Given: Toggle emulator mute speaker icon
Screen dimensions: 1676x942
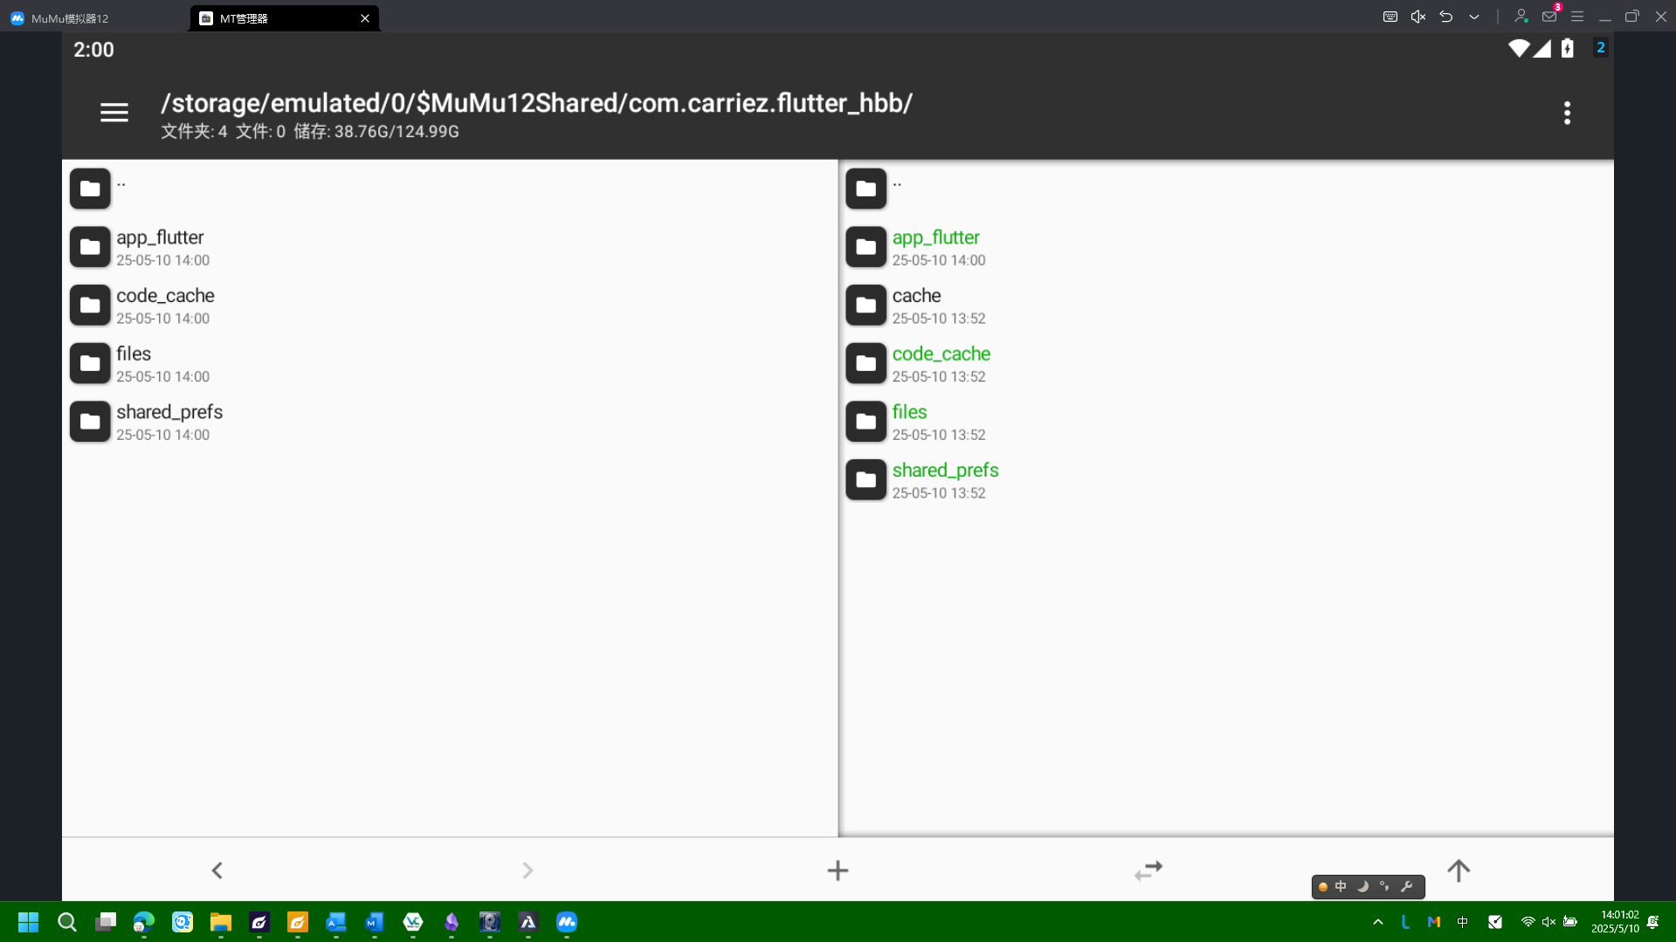Looking at the screenshot, I should (x=1417, y=17).
